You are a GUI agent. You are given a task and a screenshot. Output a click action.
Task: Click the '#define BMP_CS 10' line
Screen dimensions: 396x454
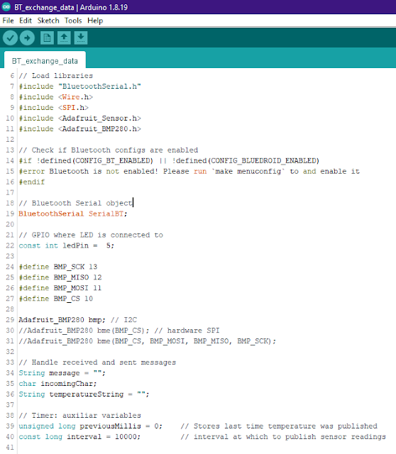point(56,299)
